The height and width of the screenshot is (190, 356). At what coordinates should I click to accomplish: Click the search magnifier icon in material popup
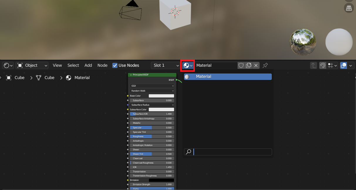click(189, 152)
